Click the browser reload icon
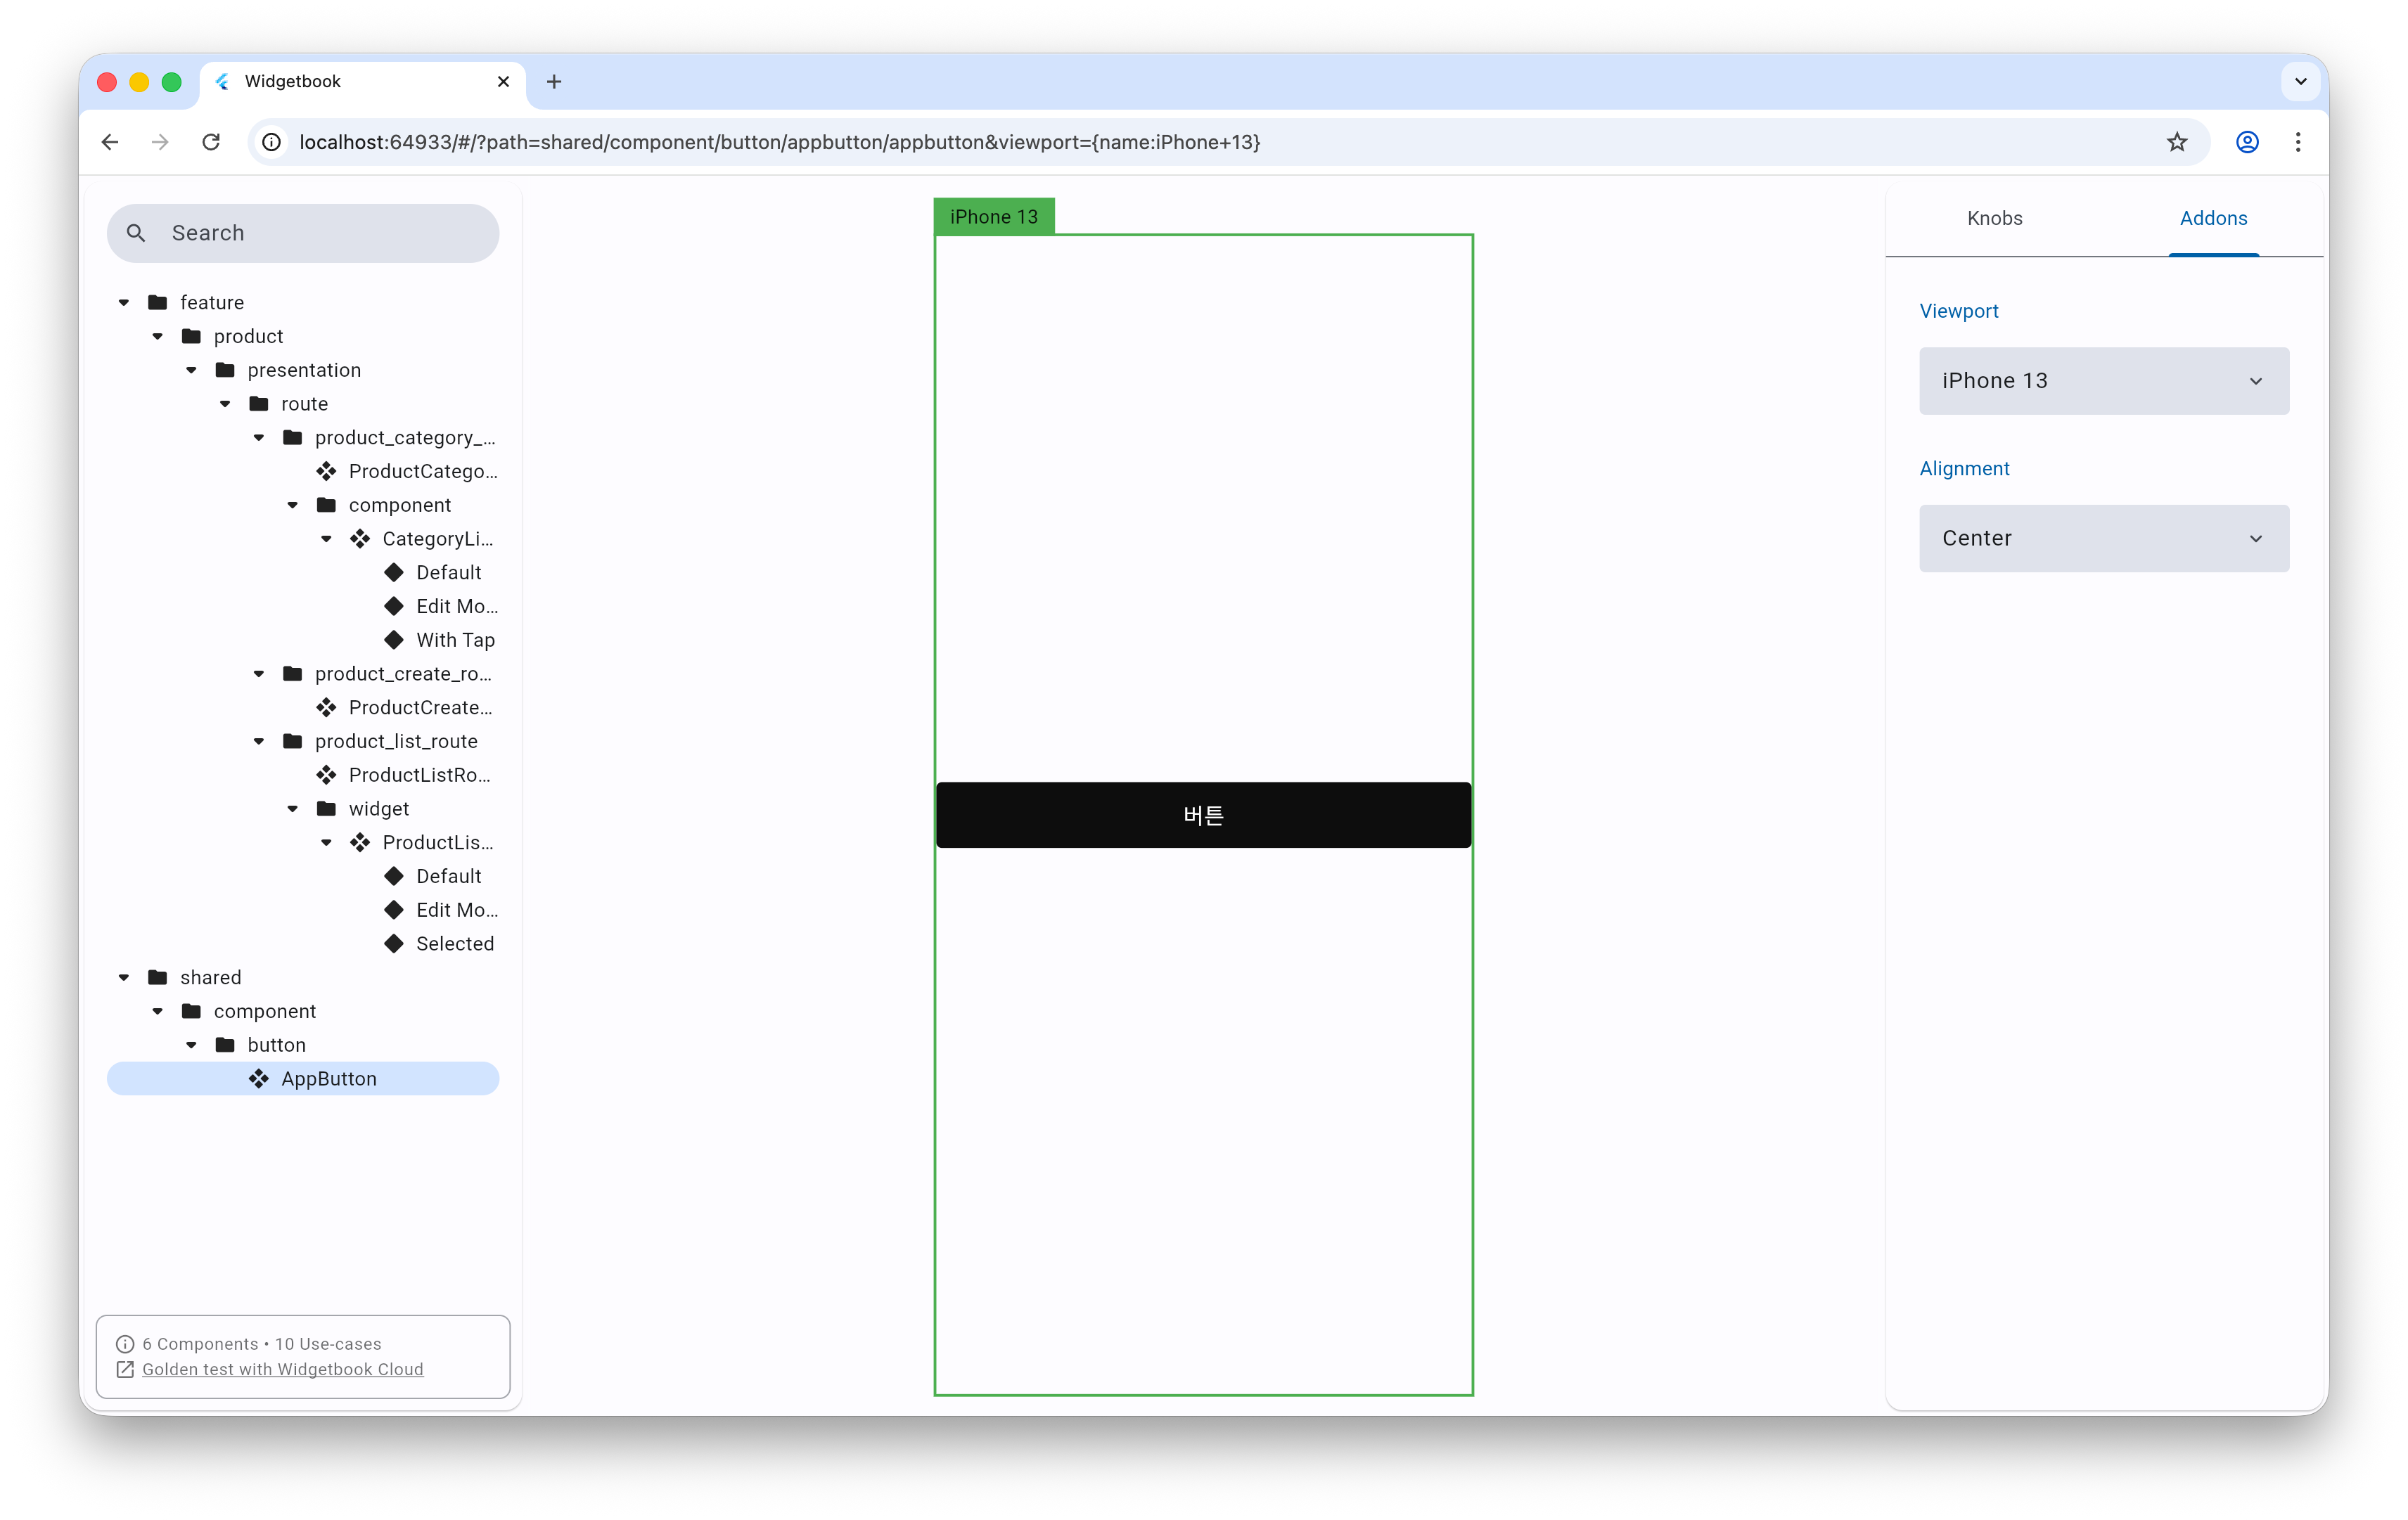Screen dimensions: 2408x1520 pyautogui.click(x=211, y=142)
